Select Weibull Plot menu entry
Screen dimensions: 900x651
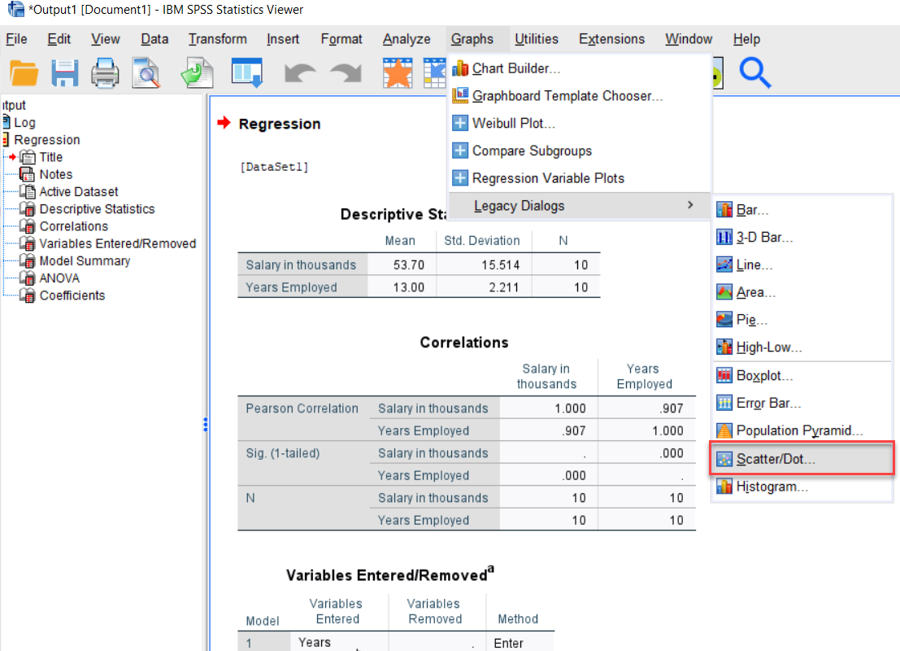click(x=579, y=123)
